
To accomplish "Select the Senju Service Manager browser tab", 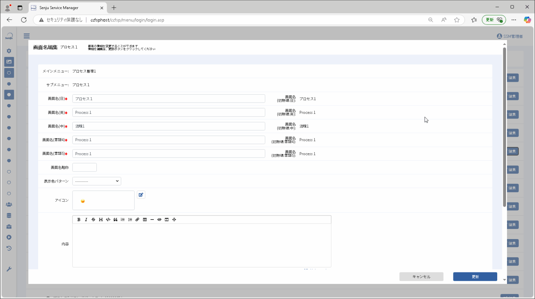I will point(67,8).
